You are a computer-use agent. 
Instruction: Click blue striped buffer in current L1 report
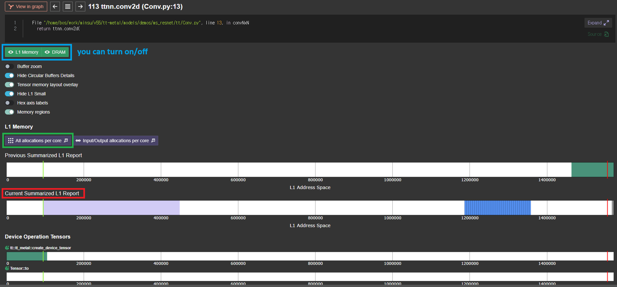coord(497,208)
